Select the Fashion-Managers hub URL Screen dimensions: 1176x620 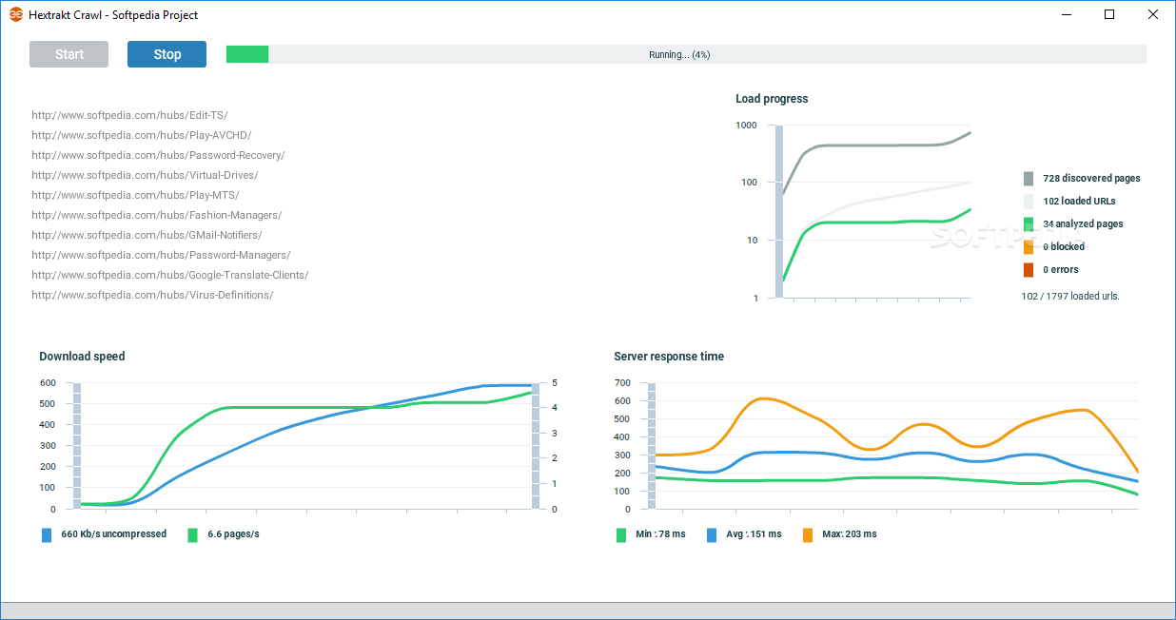pyautogui.click(x=157, y=215)
